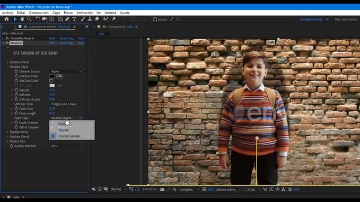Open the Controles de efectos panel menu
360x202 pixels.
point(74,27)
